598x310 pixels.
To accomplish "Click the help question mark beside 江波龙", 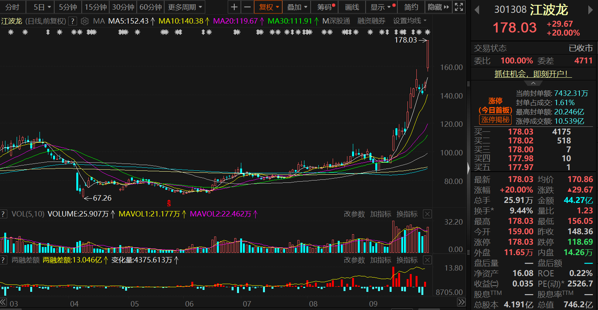I will [x=72, y=21].
